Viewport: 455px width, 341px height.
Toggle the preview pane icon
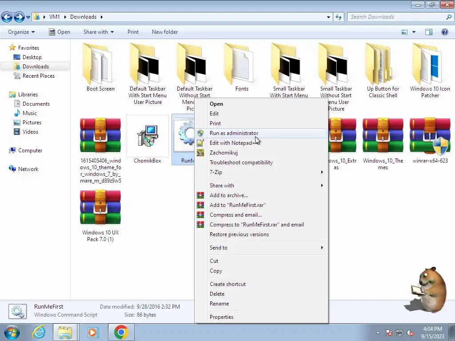(429, 32)
